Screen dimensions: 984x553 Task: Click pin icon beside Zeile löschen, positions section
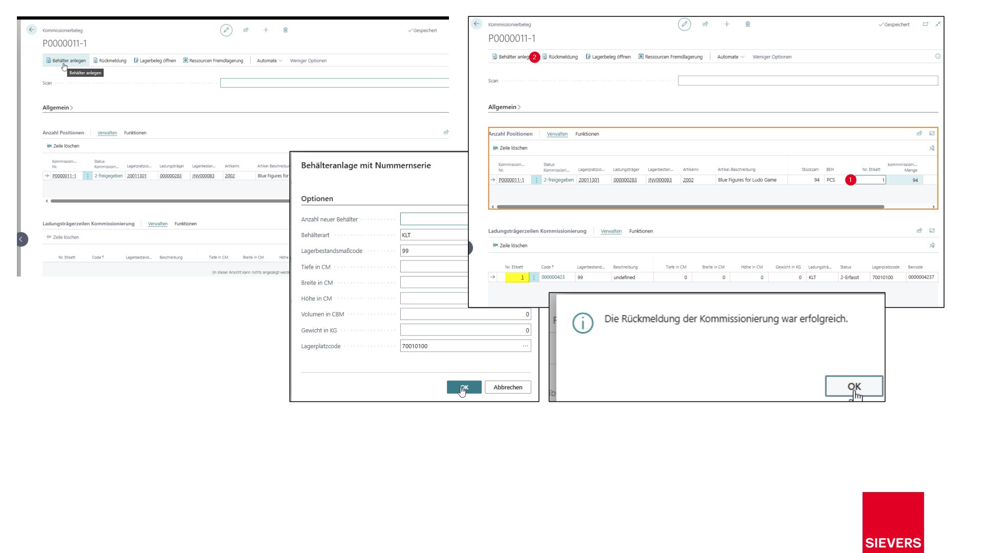pos(932,148)
